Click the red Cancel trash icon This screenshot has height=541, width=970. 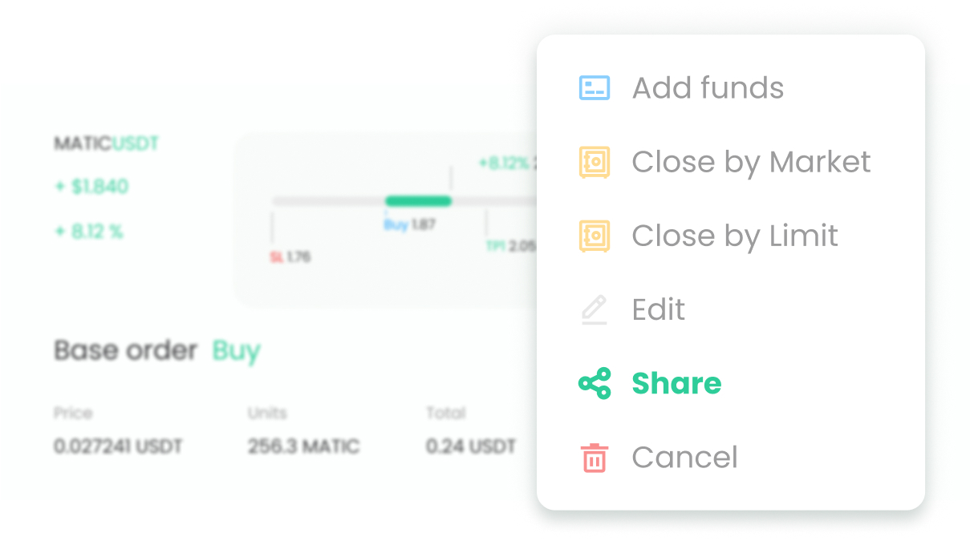595,457
